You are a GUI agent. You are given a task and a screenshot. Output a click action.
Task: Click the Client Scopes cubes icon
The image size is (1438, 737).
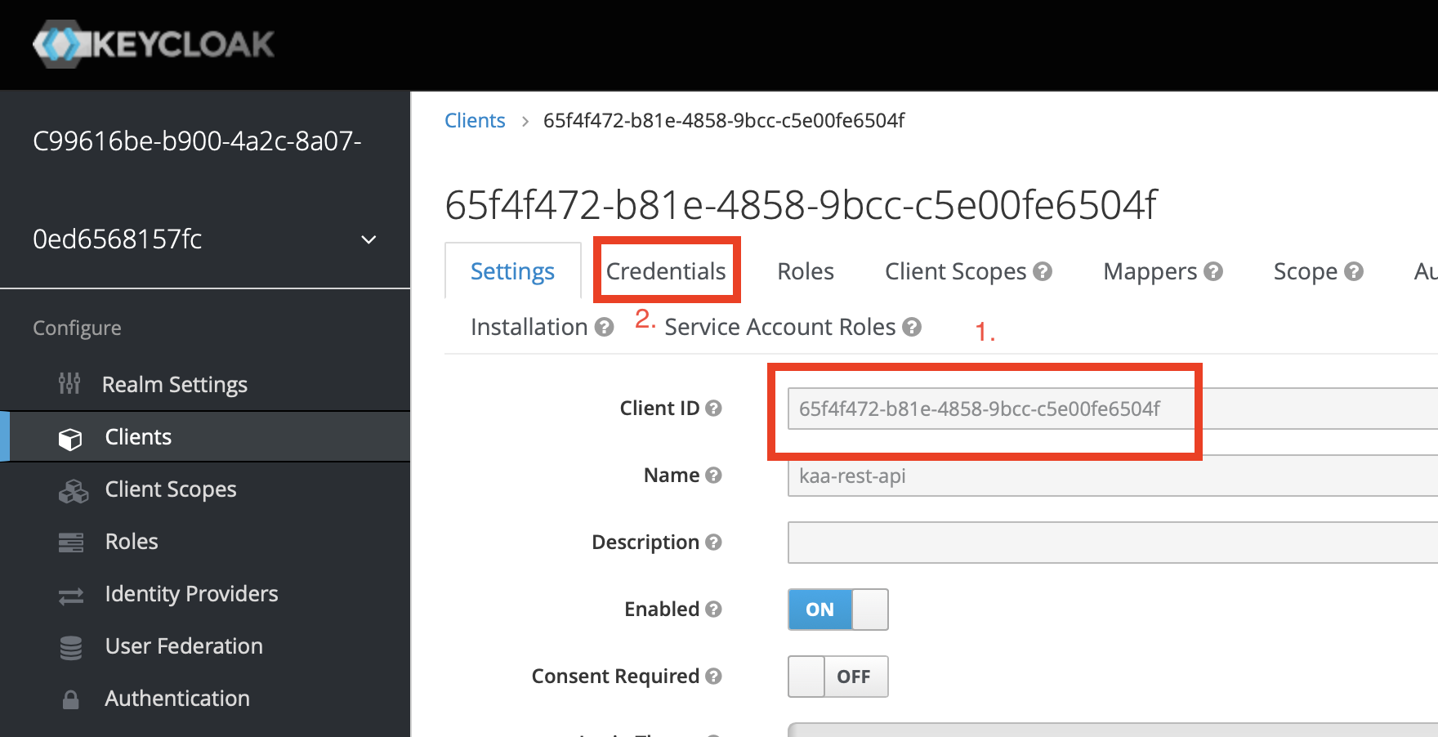73,491
